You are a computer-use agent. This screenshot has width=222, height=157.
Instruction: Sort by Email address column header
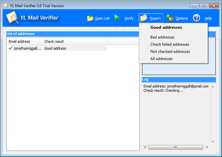click(24, 41)
